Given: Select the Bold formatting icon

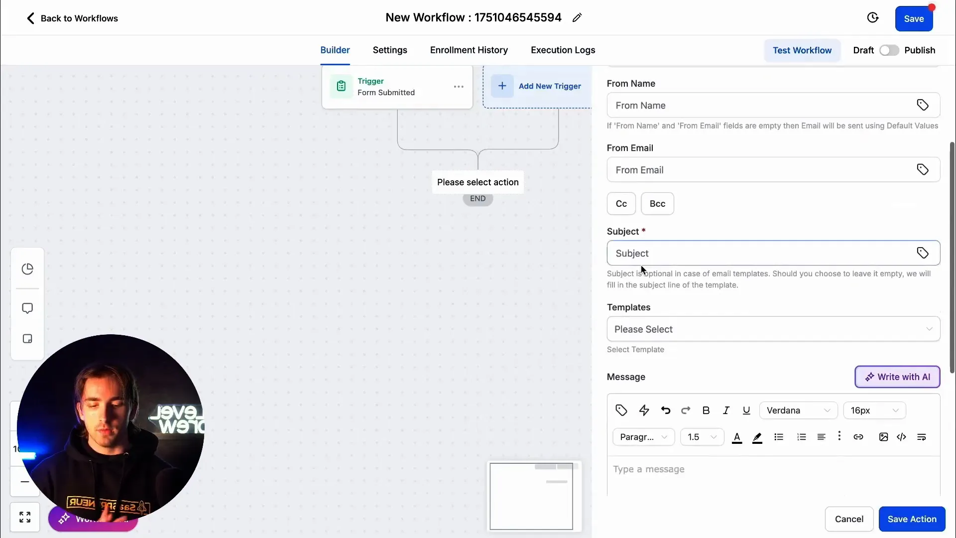Looking at the screenshot, I should [x=706, y=410].
